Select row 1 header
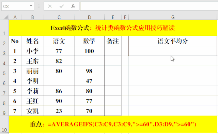 [4, 28]
